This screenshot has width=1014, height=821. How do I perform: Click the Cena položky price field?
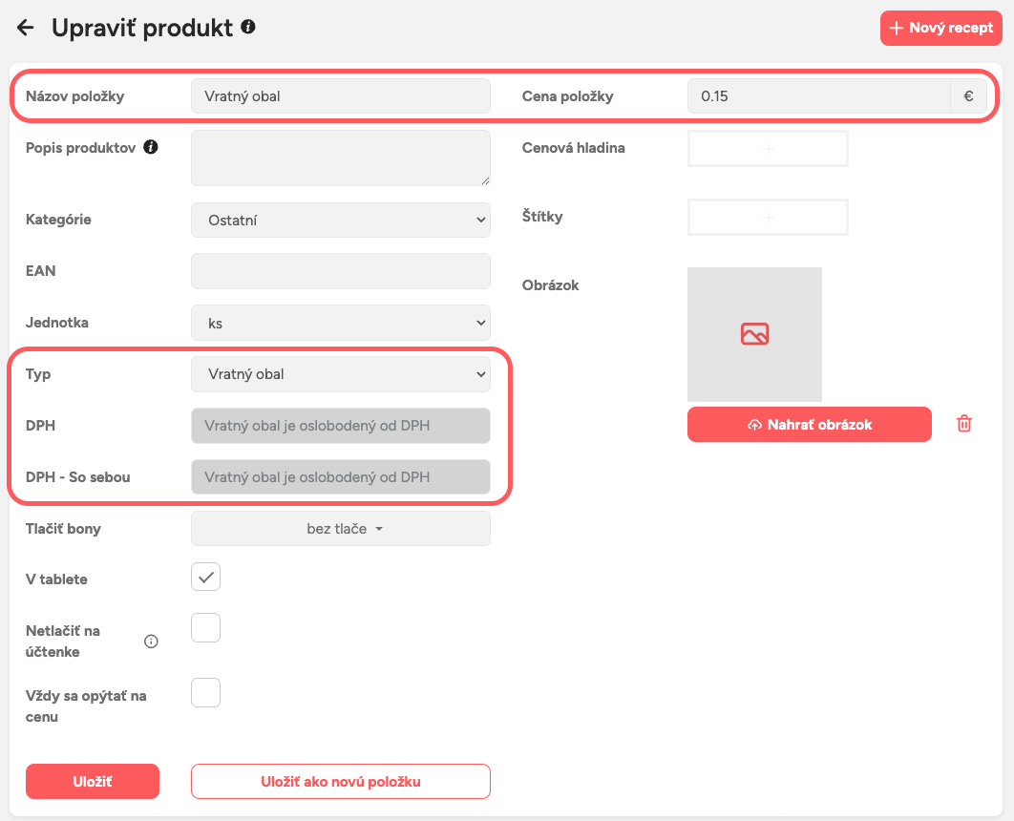[x=818, y=96]
